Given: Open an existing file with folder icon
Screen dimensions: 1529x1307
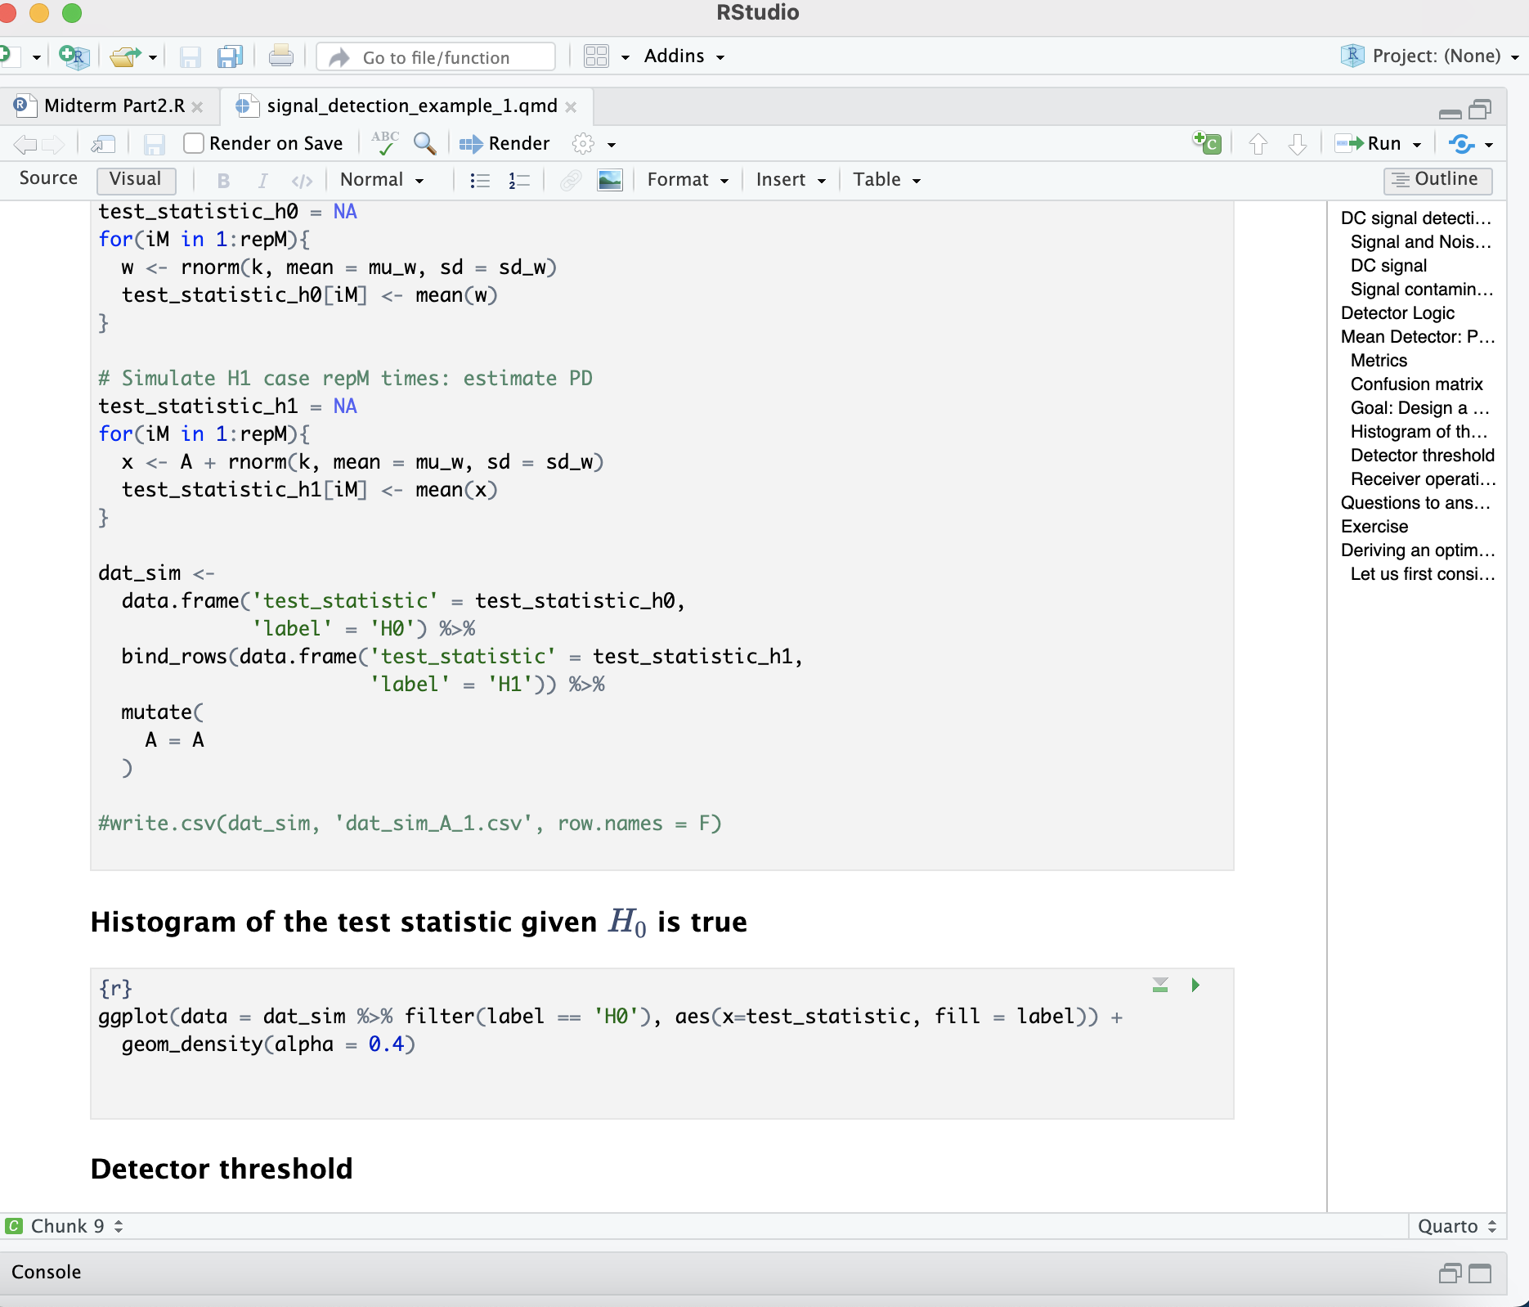Looking at the screenshot, I should click(x=125, y=56).
